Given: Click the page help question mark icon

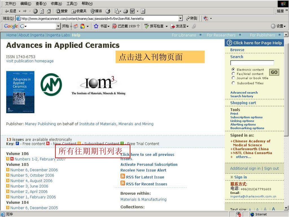Looking at the screenshot, I should (x=229, y=43).
